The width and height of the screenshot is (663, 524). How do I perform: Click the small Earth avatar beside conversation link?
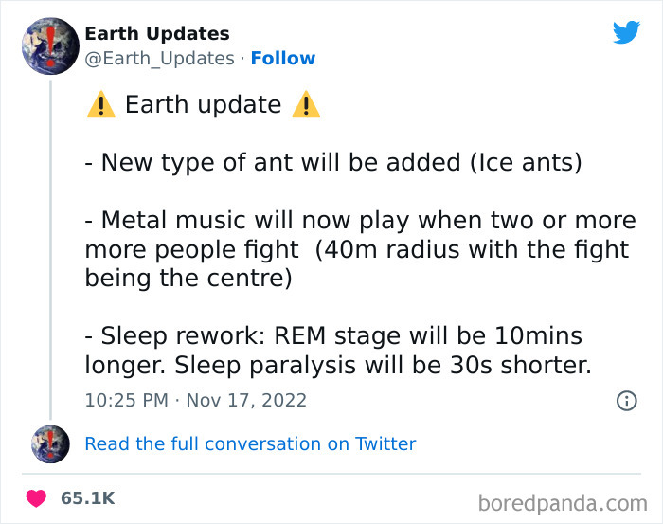(50, 444)
